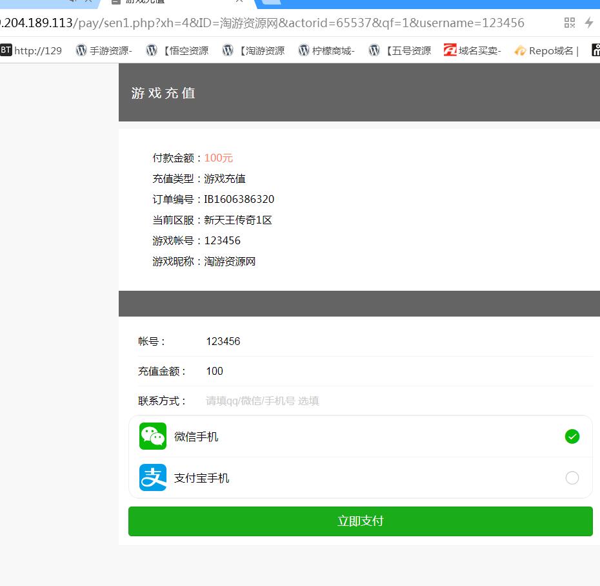Click the WeChat pay green logo icon
This screenshot has height=586, width=600.
click(x=153, y=436)
